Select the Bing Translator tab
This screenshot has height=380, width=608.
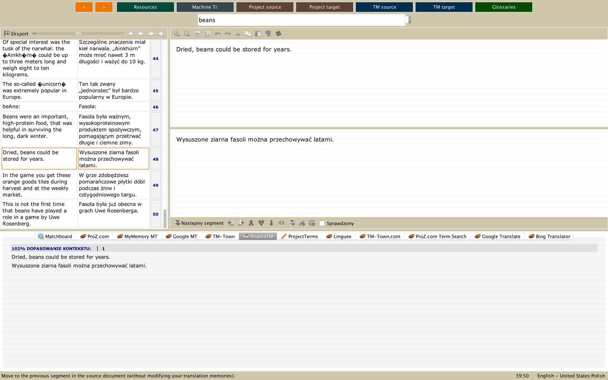[549, 236]
